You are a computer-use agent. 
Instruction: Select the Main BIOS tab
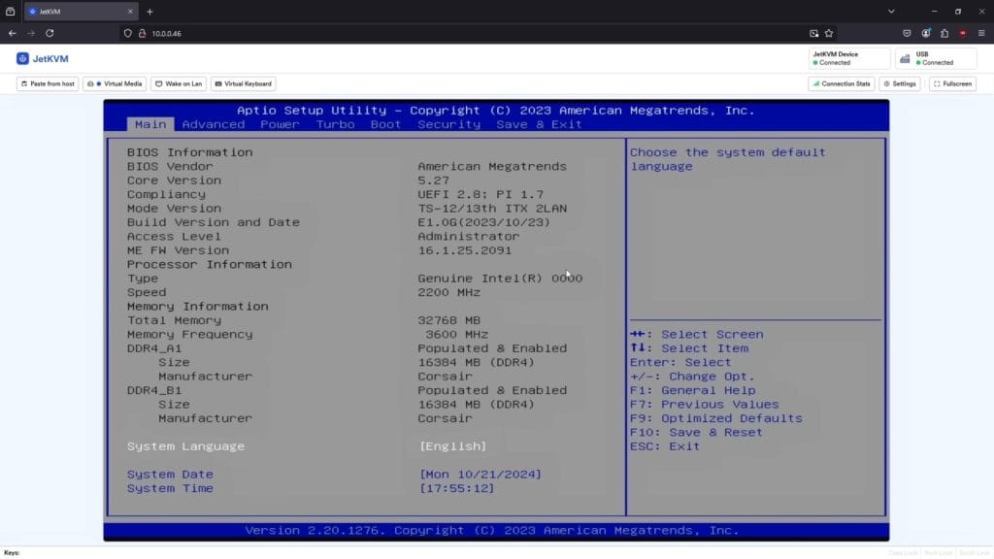150,124
